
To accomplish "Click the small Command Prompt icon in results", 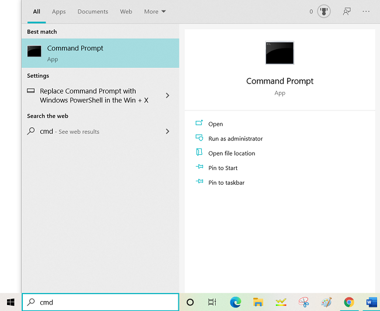I will (34, 51).
